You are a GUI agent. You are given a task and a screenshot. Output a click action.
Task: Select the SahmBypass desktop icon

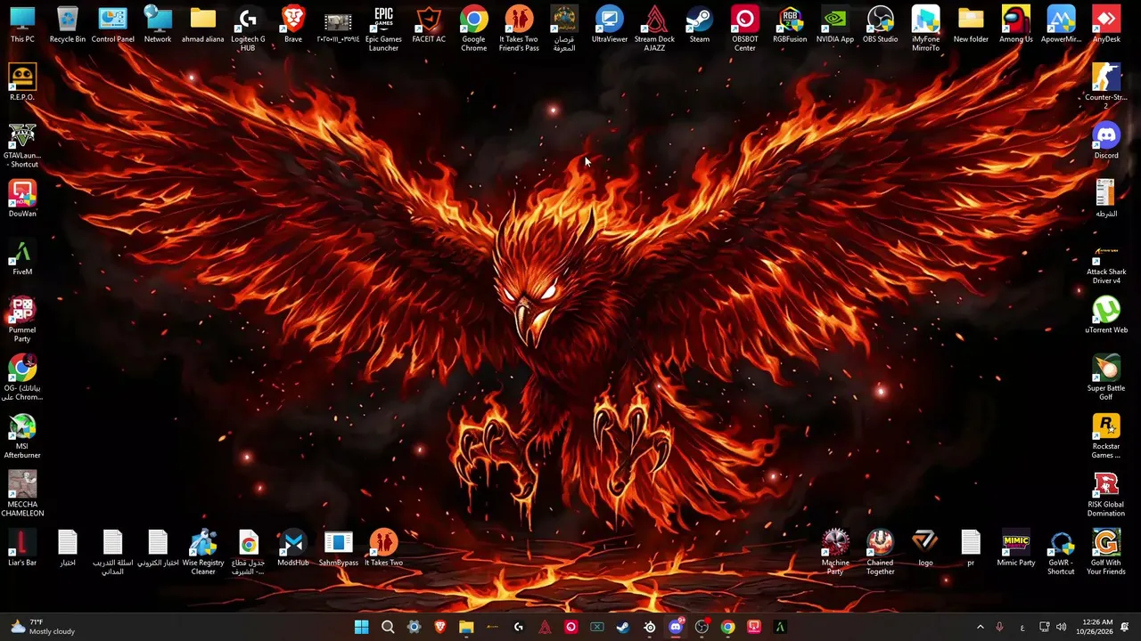pos(339,548)
